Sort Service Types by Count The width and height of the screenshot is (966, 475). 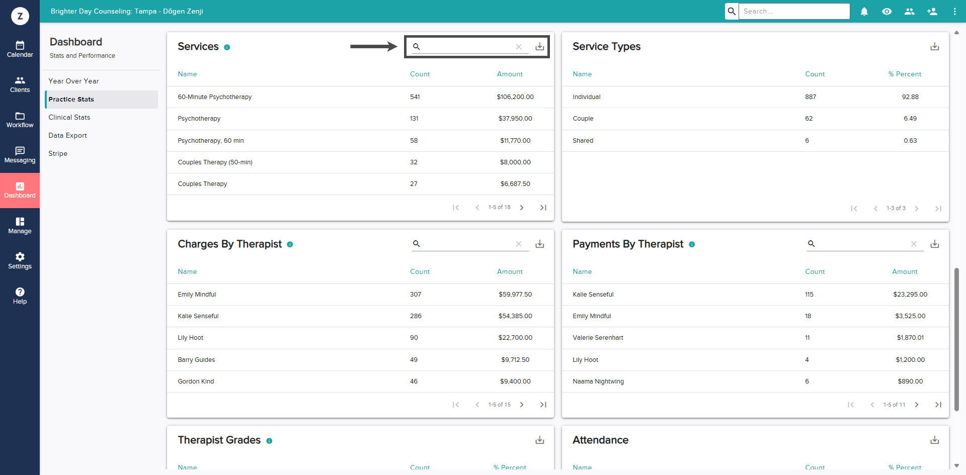pyautogui.click(x=815, y=74)
